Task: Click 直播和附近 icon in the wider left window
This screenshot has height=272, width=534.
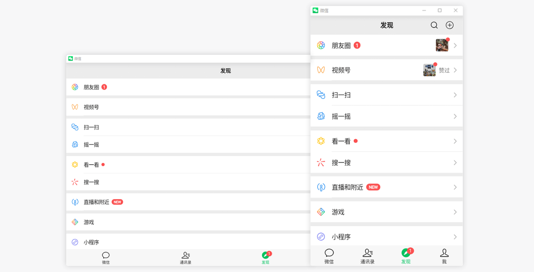Action: click(75, 202)
